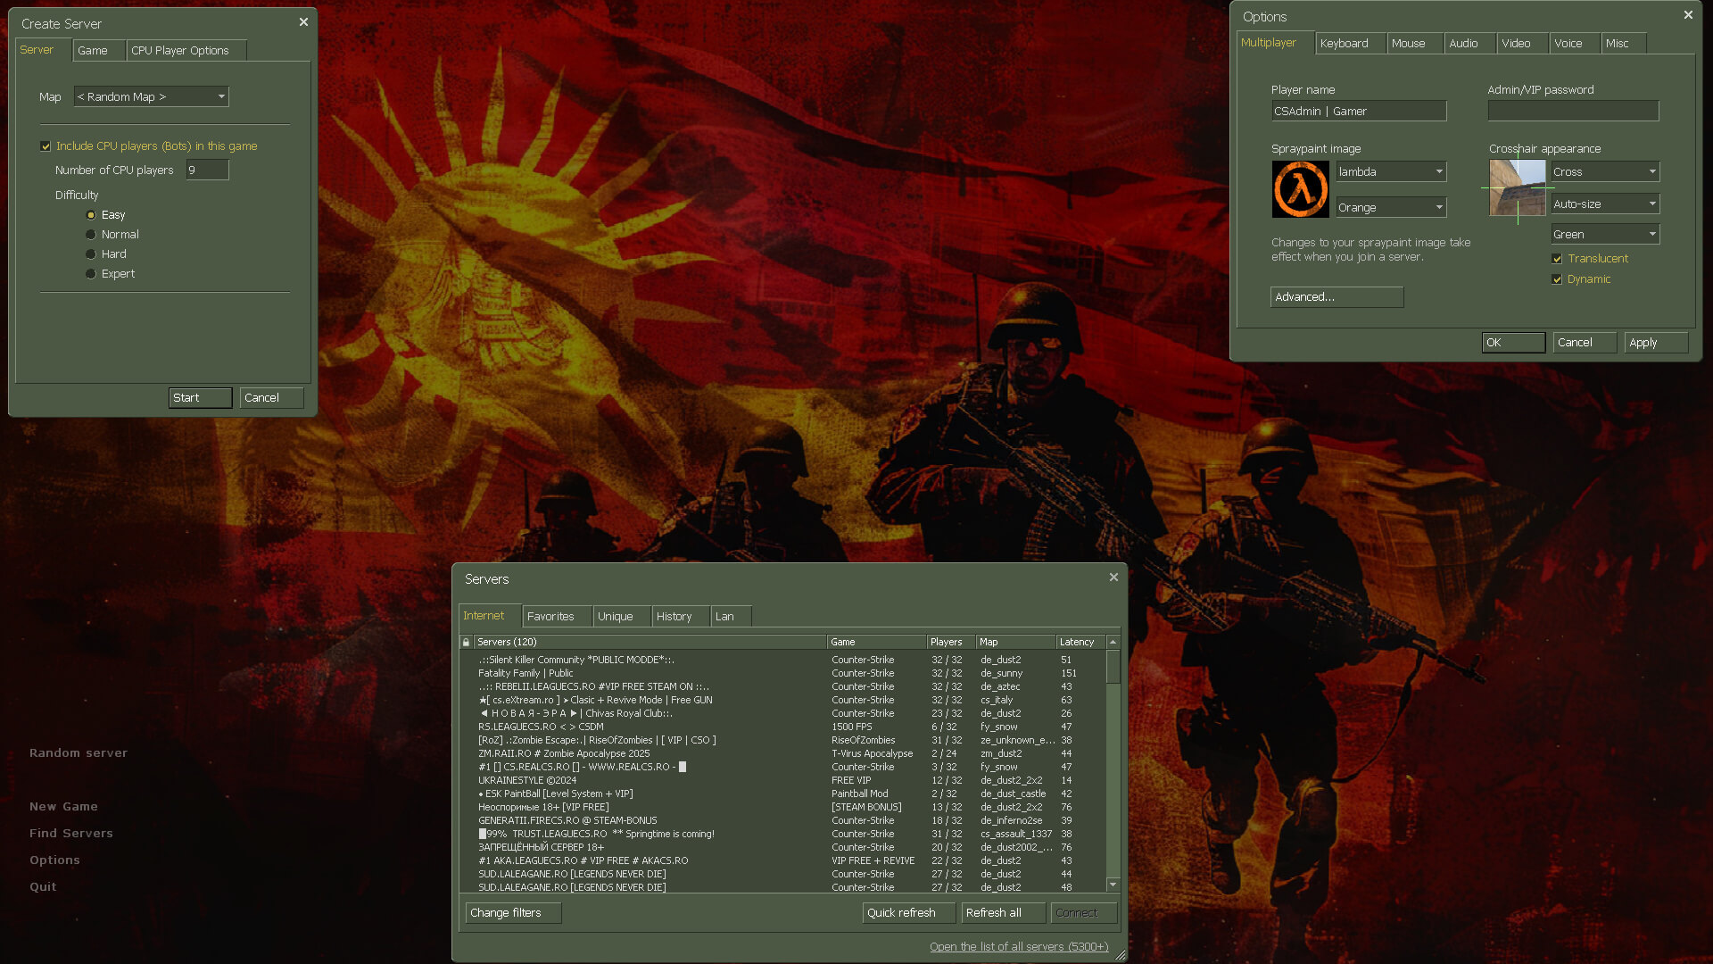Click Quit in main menu
The height and width of the screenshot is (964, 1713).
click(43, 887)
